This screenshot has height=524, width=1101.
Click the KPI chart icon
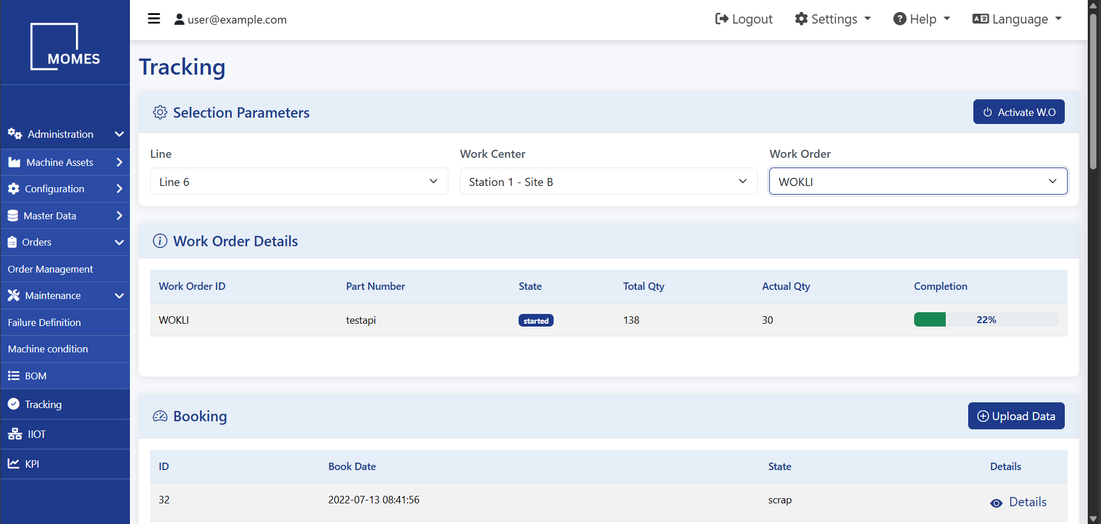pyautogui.click(x=14, y=464)
